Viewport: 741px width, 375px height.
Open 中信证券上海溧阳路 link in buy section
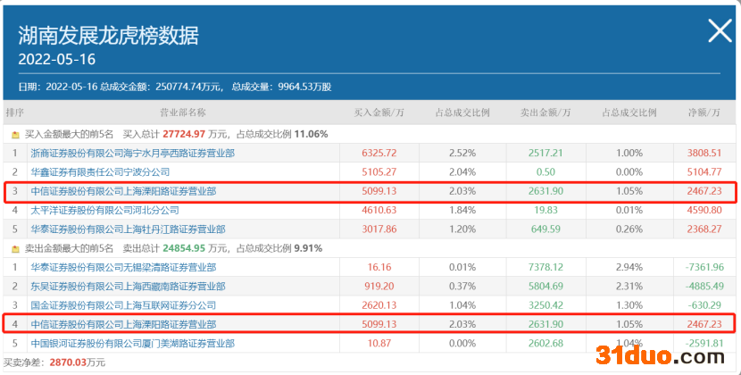122,191
